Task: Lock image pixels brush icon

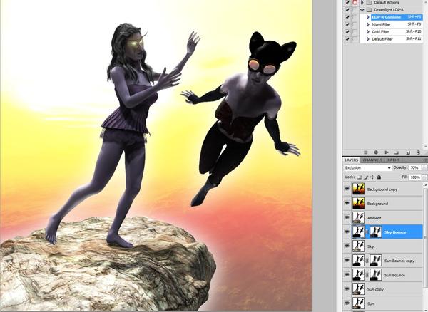Action: [366, 177]
